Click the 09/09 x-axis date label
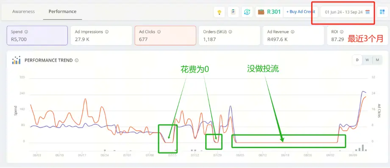This screenshot has width=390, height=168. pos(353,155)
